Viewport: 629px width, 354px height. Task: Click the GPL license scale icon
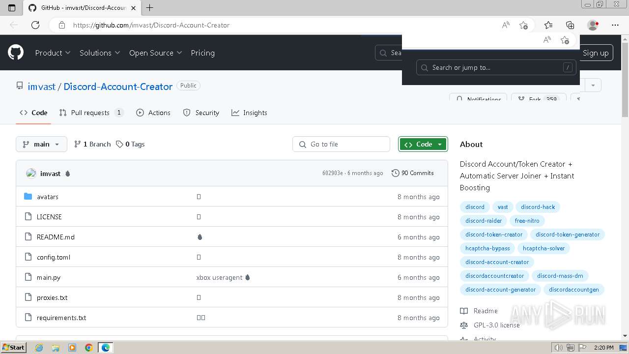pyautogui.click(x=464, y=325)
